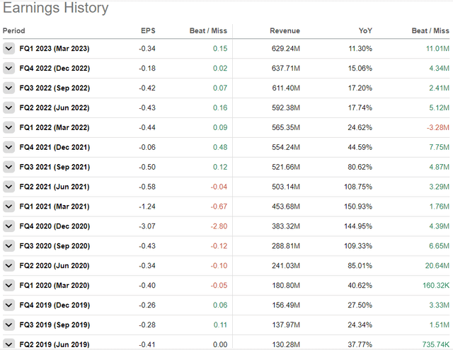The width and height of the screenshot is (453, 350).
Task: Expand the FQ4 2022 (Dec 2022) row
Action: (x=8, y=69)
